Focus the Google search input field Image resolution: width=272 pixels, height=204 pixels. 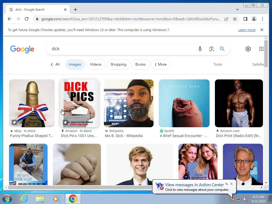pos(121,49)
